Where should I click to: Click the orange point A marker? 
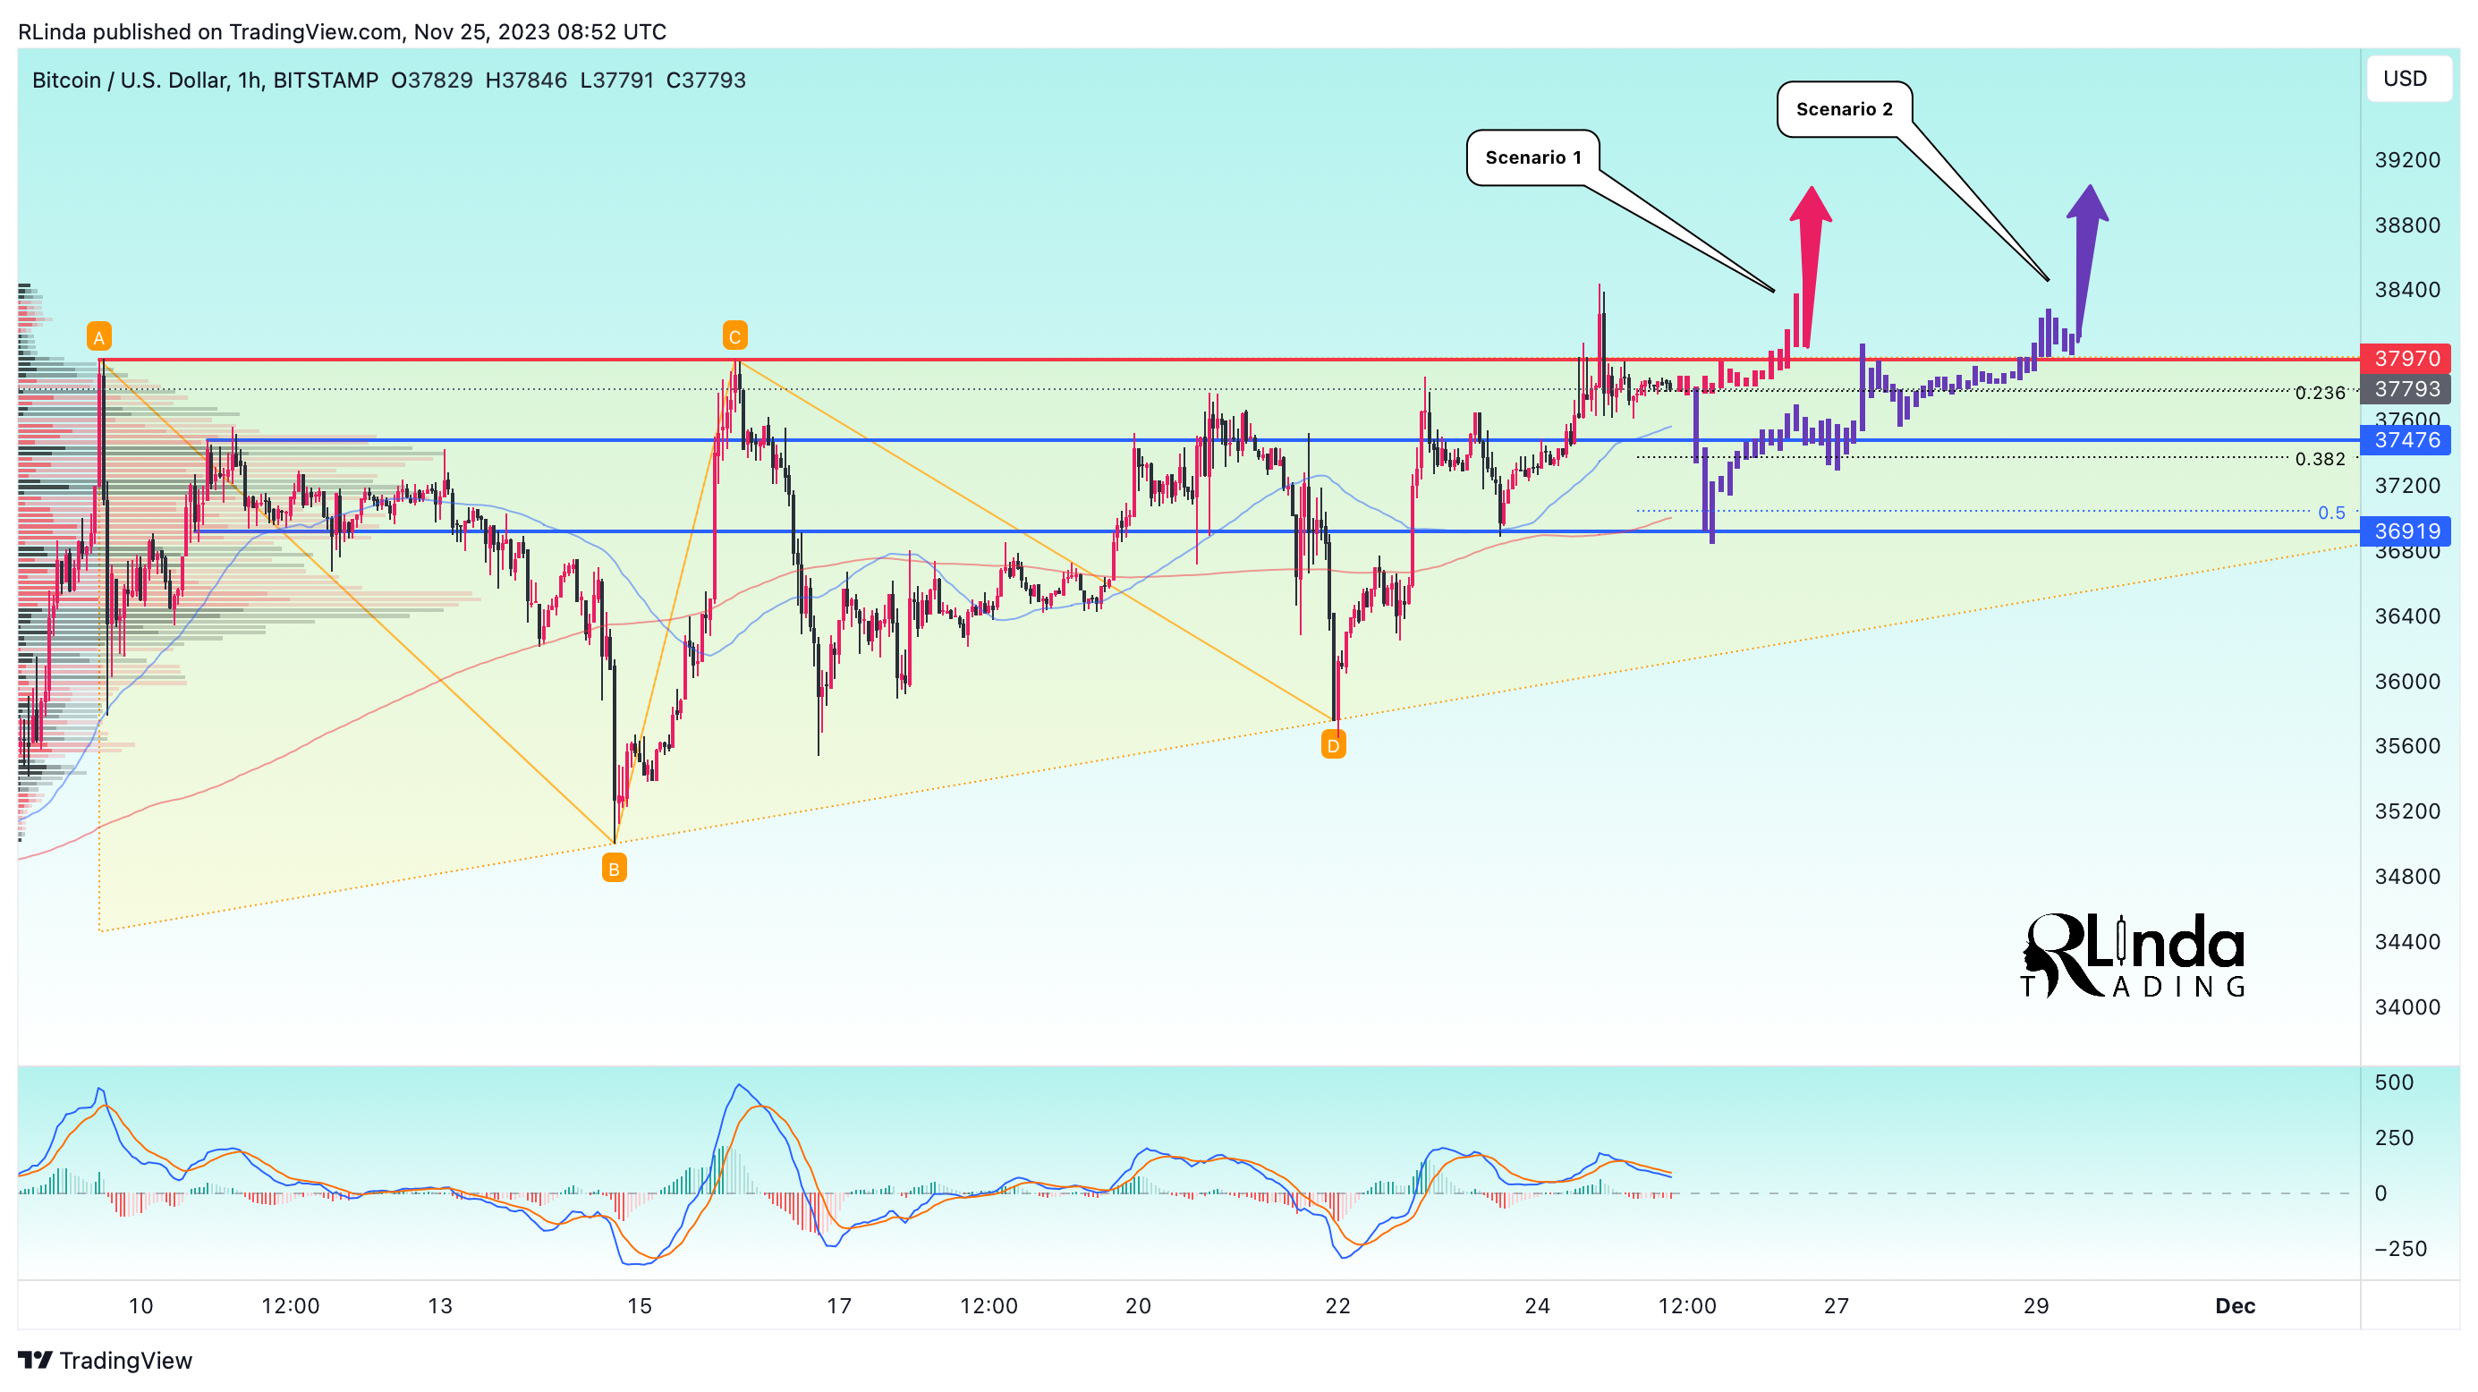[99, 336]
